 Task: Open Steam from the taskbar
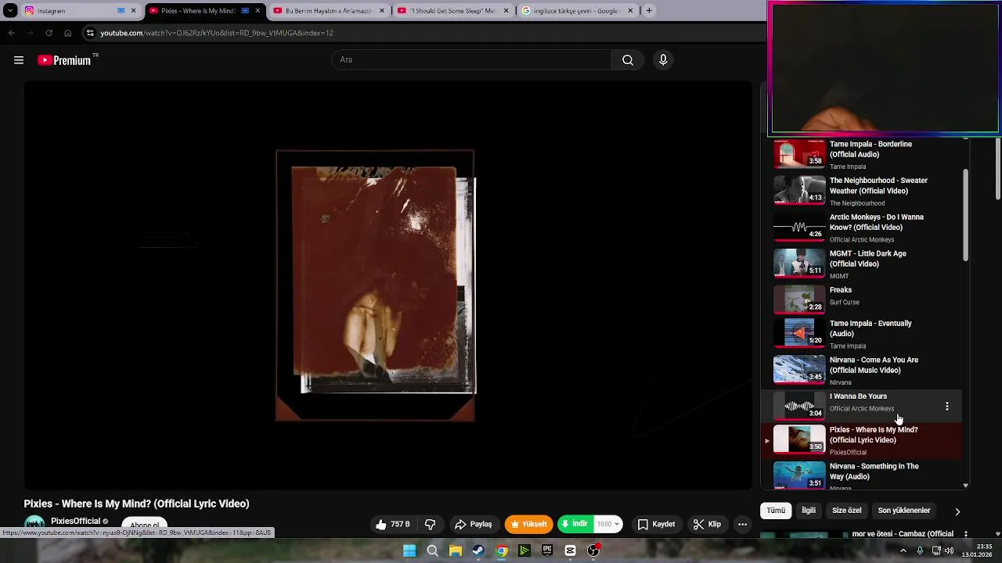(x=478, y=550)
